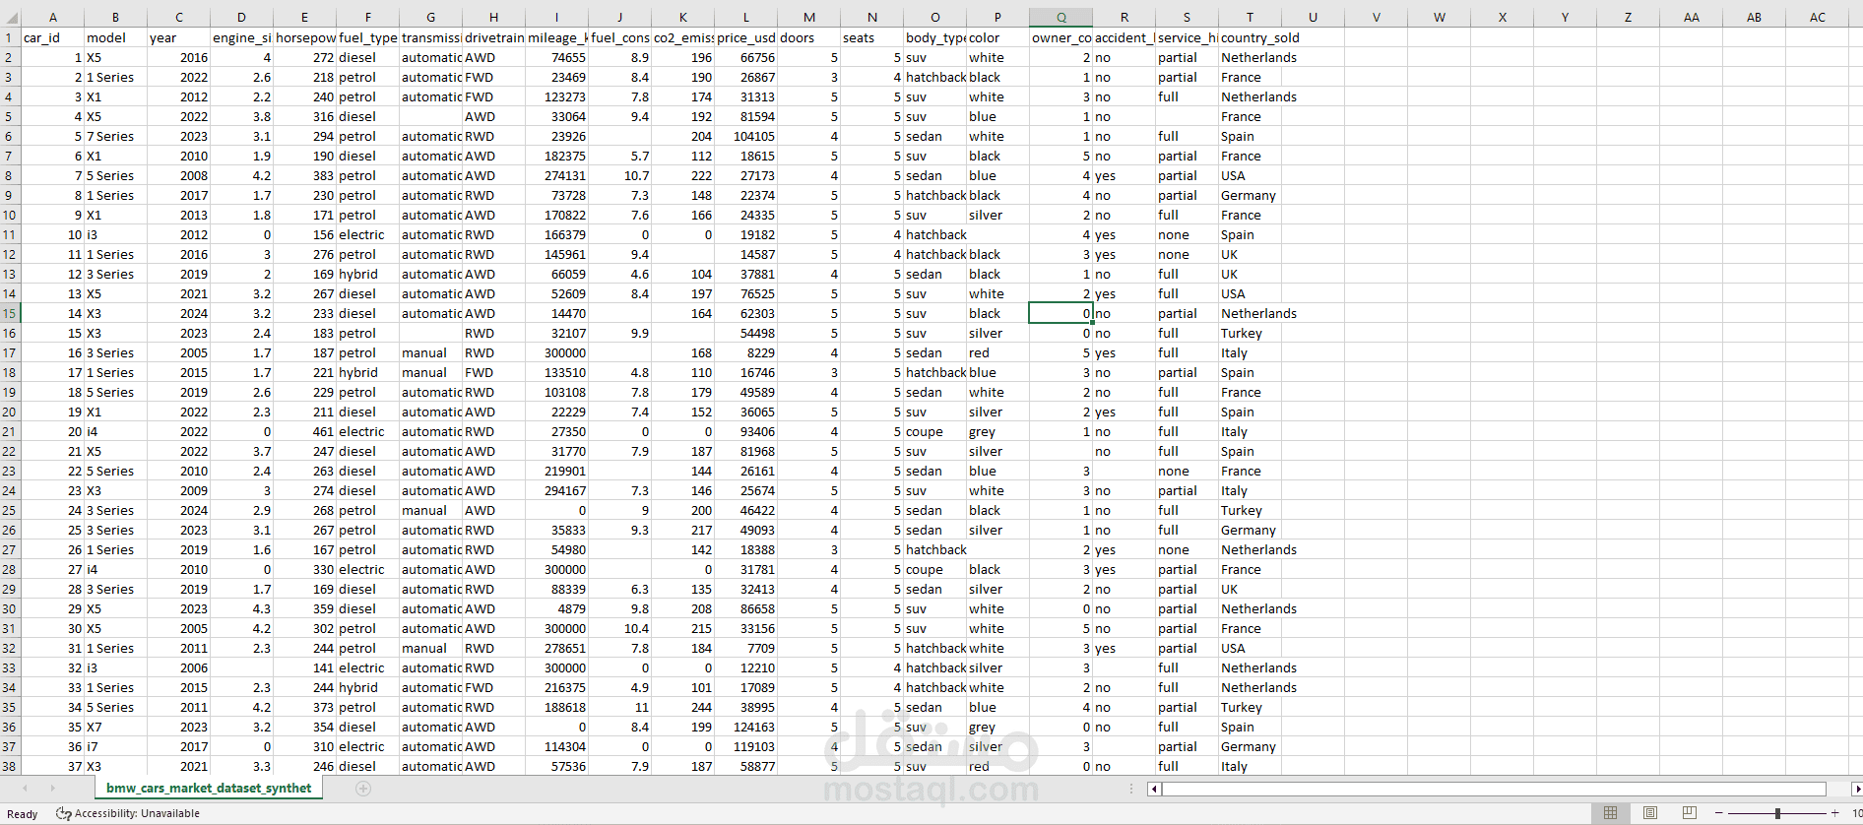
Task: Click the horsepower cell 373
Action: 304,707
